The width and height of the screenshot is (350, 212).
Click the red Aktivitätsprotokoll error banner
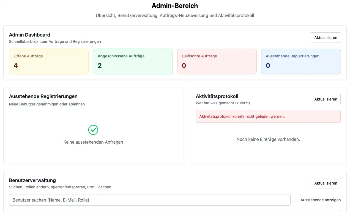pyautogui.click(x=268, y=116)
